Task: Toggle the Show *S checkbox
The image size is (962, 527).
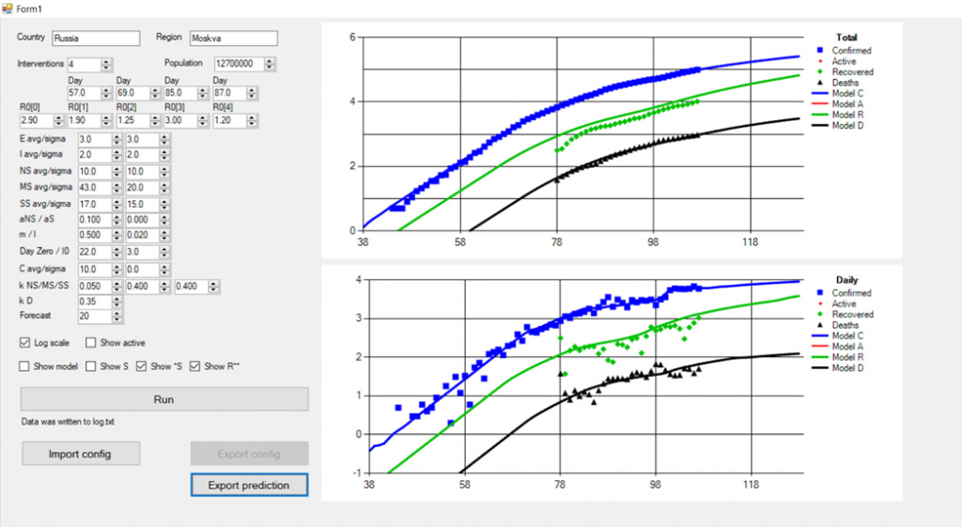Action: (x=141, y=366)
